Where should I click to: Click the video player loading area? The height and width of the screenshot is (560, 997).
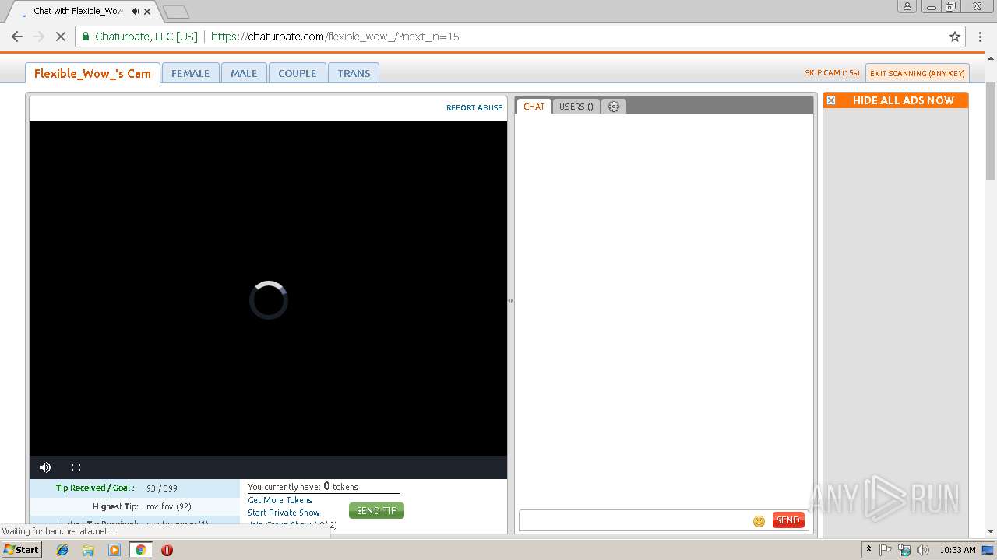[x=268, y=289]
